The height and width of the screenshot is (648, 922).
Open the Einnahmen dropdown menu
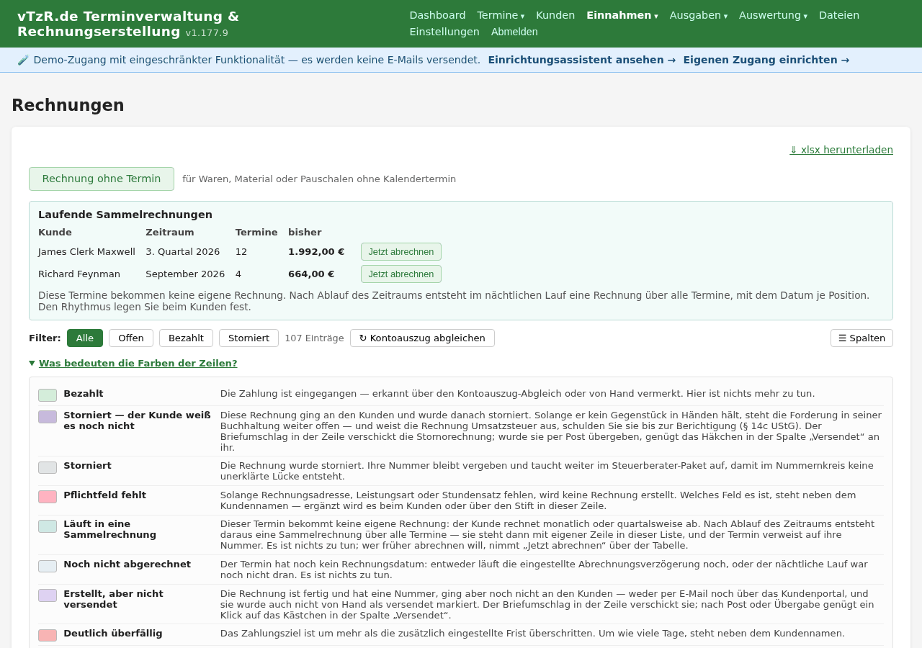point(622,15)
